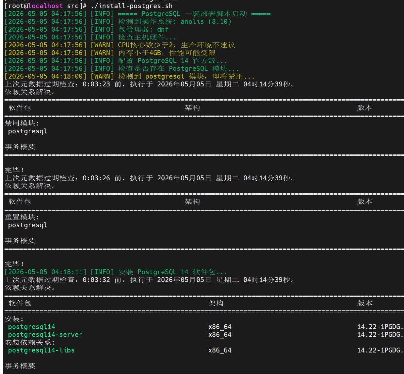Click the 'postgresql14-server' package name
The width and height of the screenshot is (404, 374).
pos(45,335)
